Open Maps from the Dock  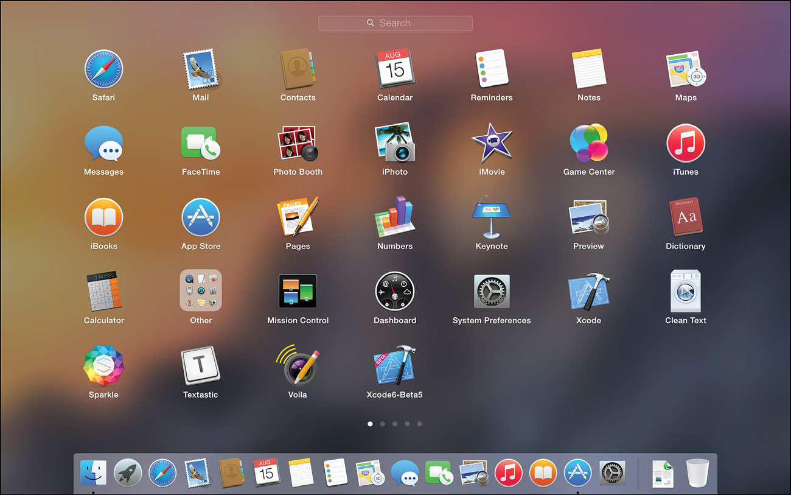(370, 472)
